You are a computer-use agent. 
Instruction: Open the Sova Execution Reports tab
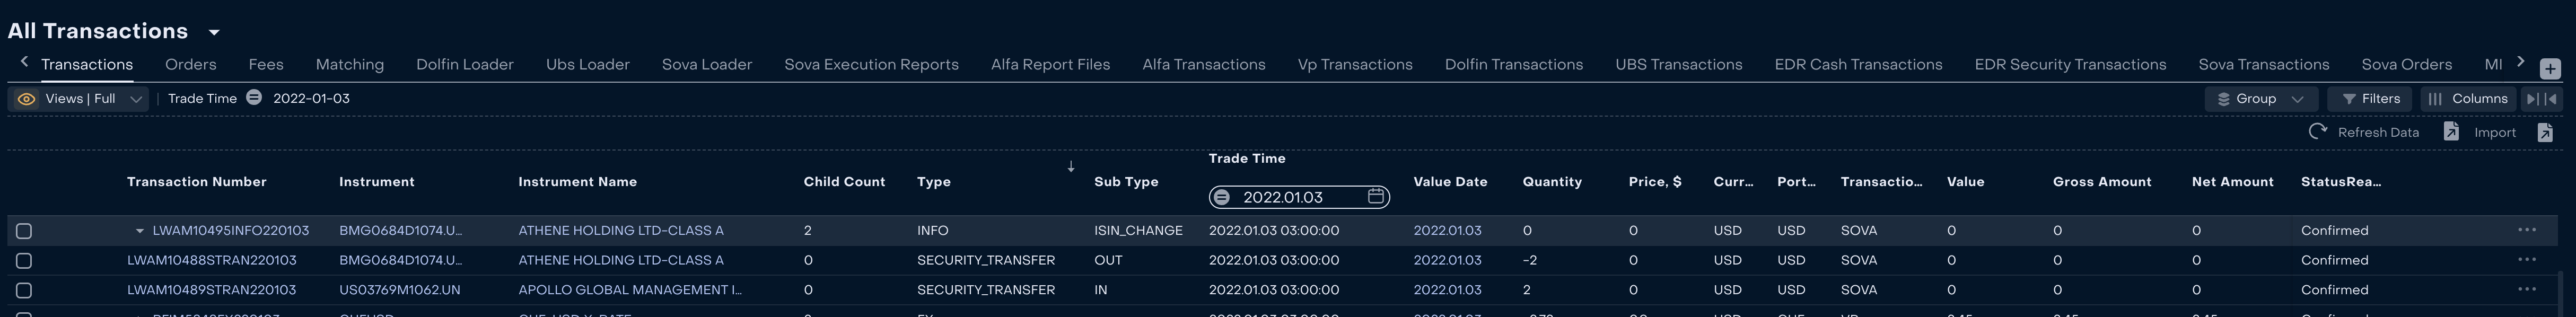click(871, 64)
